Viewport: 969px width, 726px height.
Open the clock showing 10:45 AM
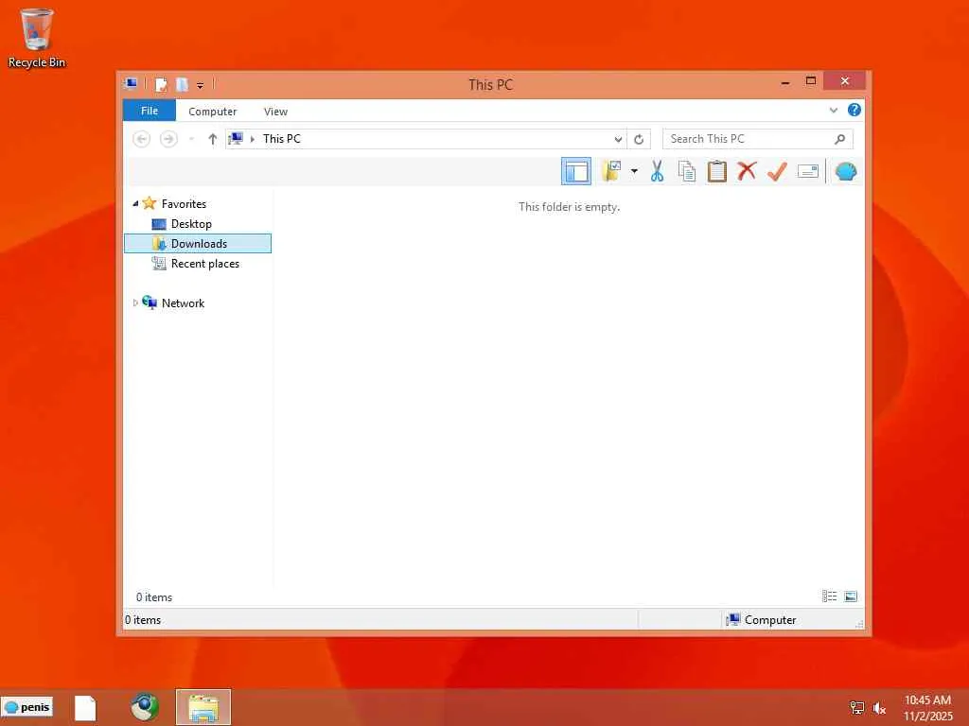click(927, 707)
